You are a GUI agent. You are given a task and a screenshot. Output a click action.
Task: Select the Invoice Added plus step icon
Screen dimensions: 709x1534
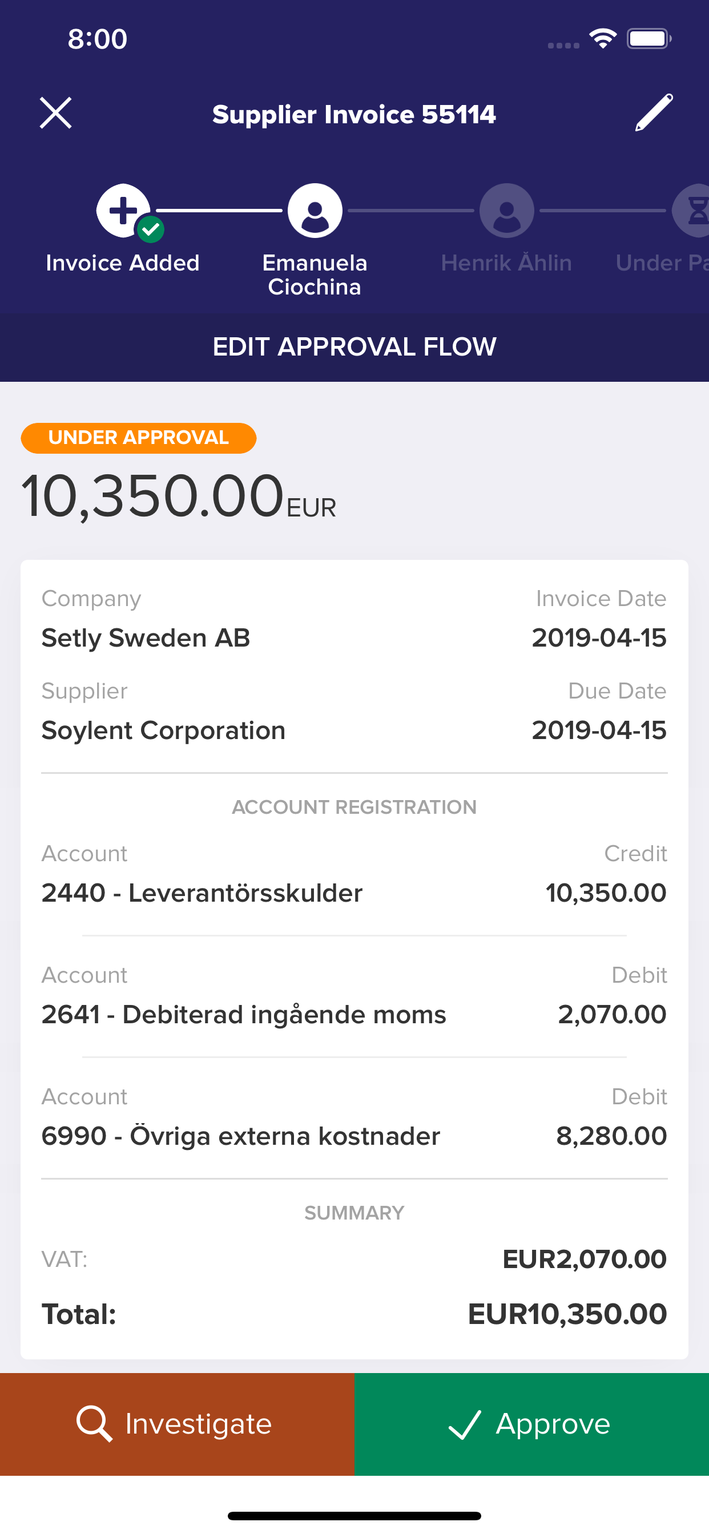pos(123,210)
